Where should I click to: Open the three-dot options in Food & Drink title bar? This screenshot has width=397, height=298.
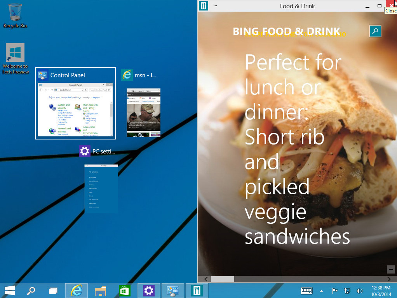click(215, 5)
